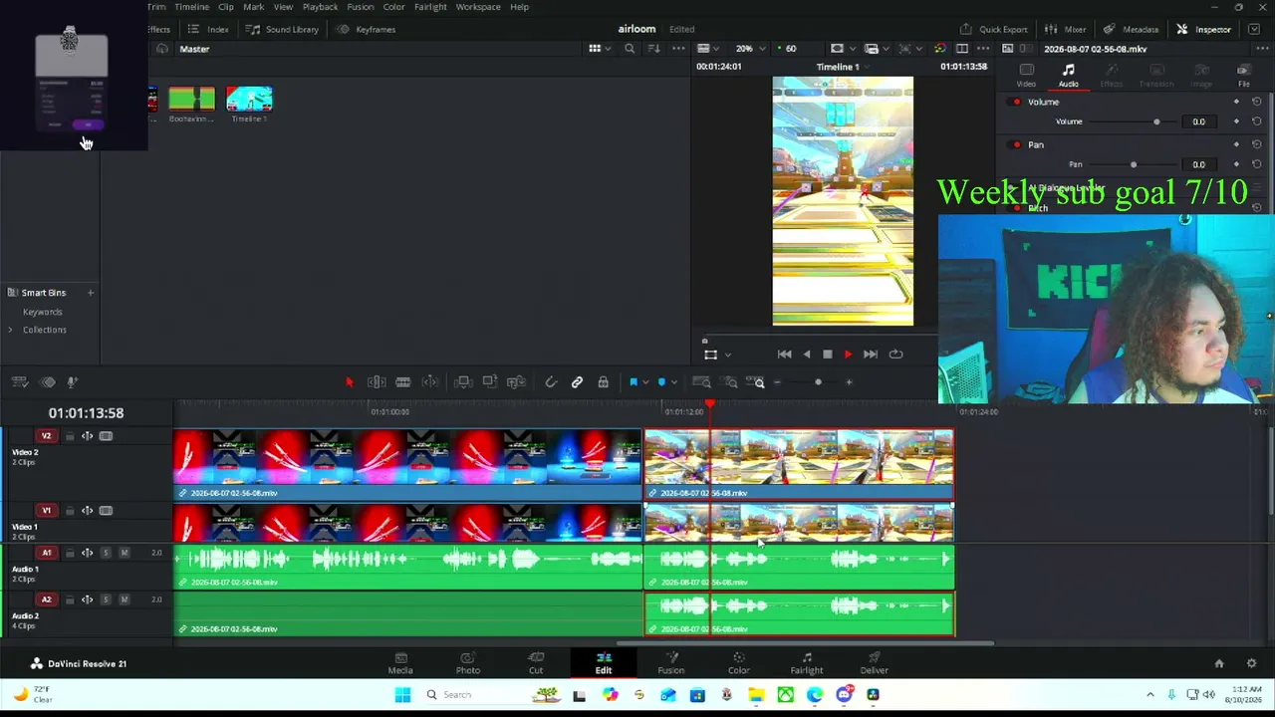Jump to the first frame
This screenshot has height=717, width=1275.
point(785,355)
